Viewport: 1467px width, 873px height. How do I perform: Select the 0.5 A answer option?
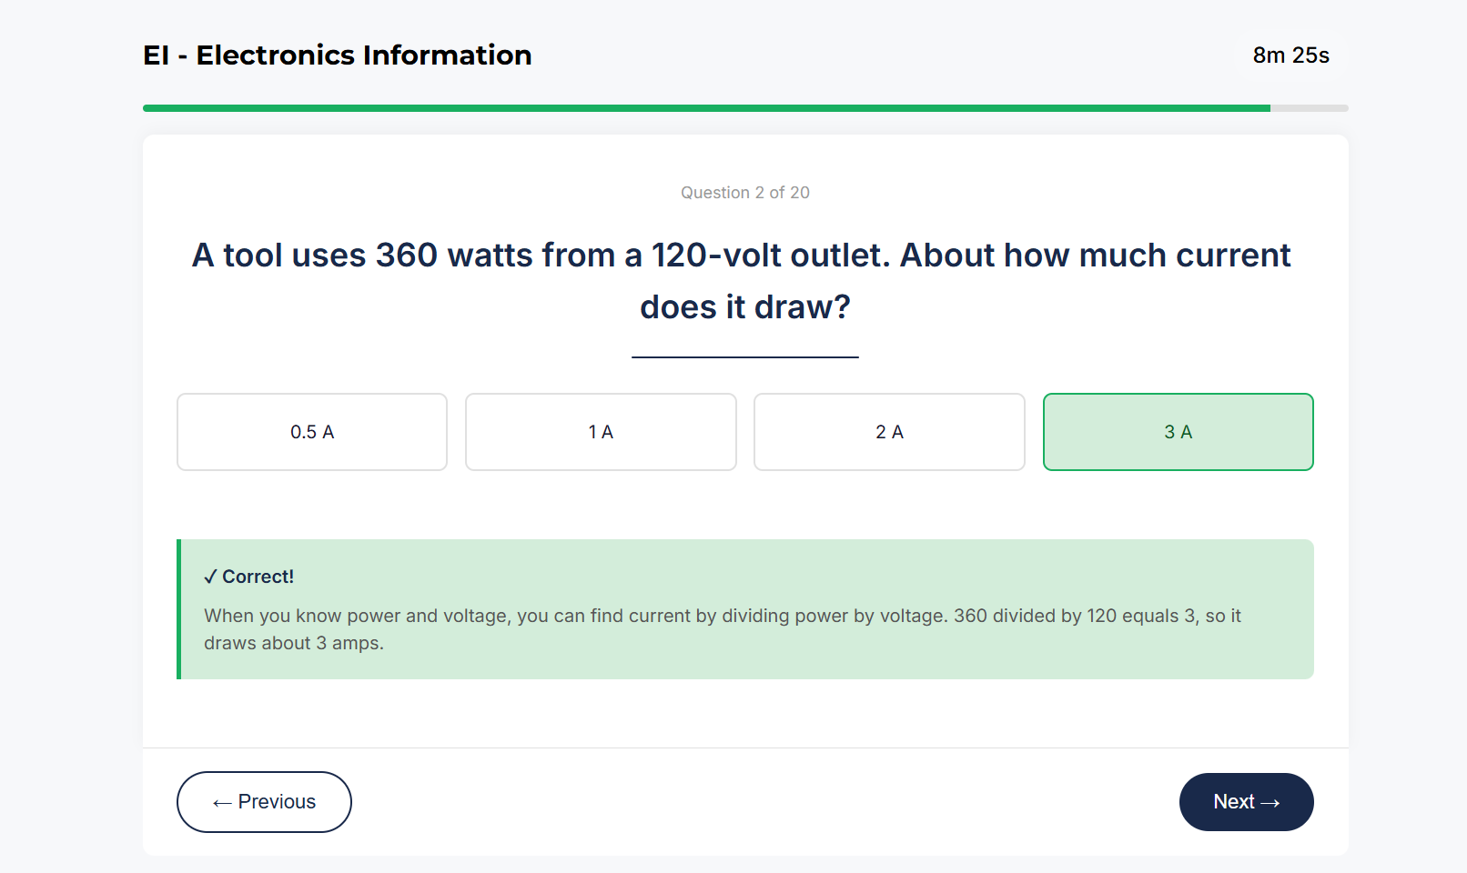coord(311,432)
